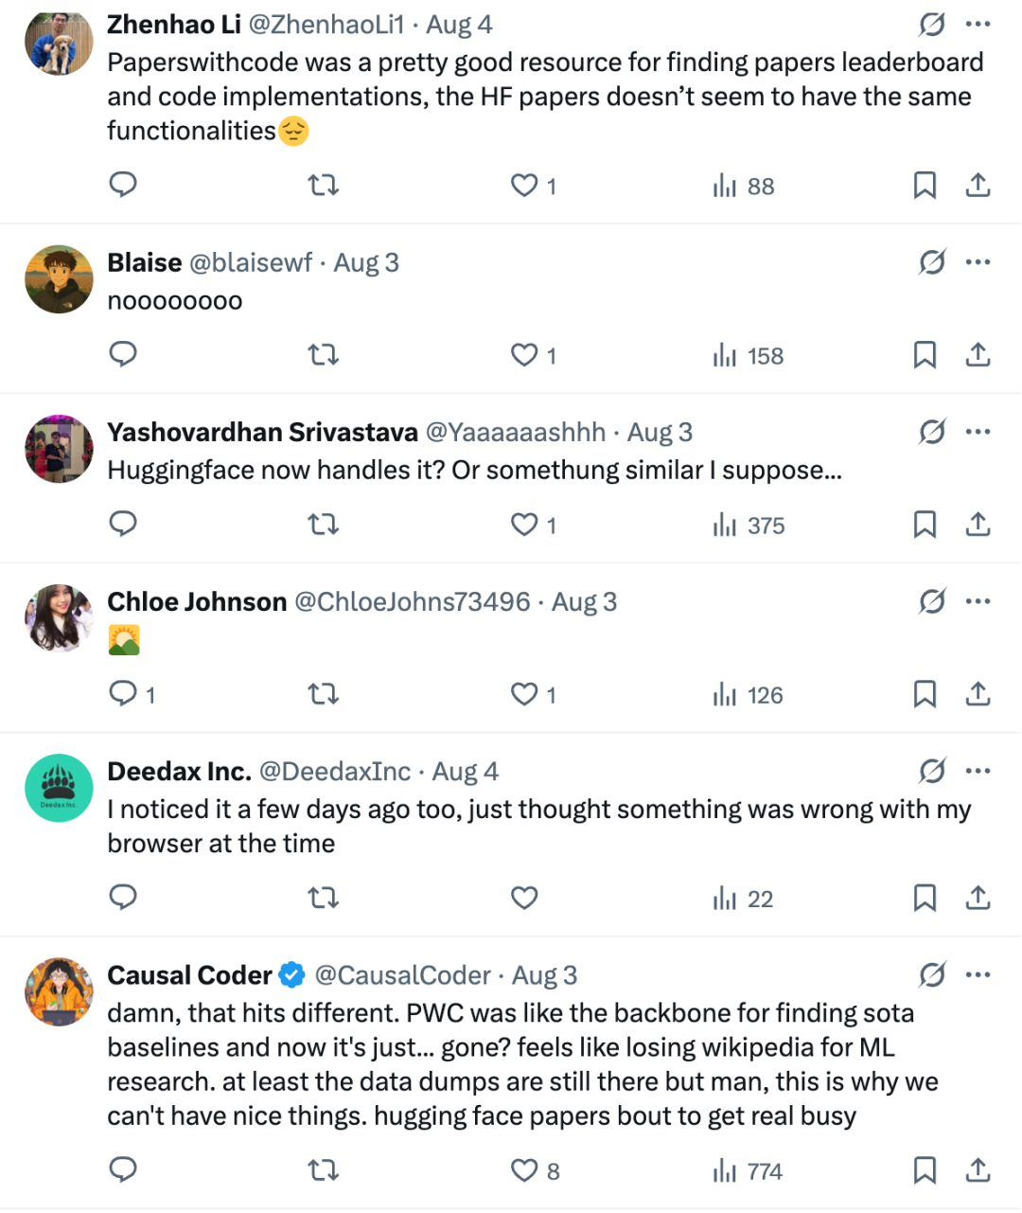Open more options for Zhenhao Li's tweet
Screen dimensions: 1022x1213
pyautogui.click(x=978, y=25)
